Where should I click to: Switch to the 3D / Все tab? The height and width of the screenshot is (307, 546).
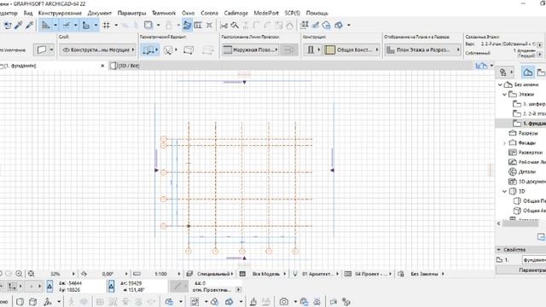click(x=129, y=66)
